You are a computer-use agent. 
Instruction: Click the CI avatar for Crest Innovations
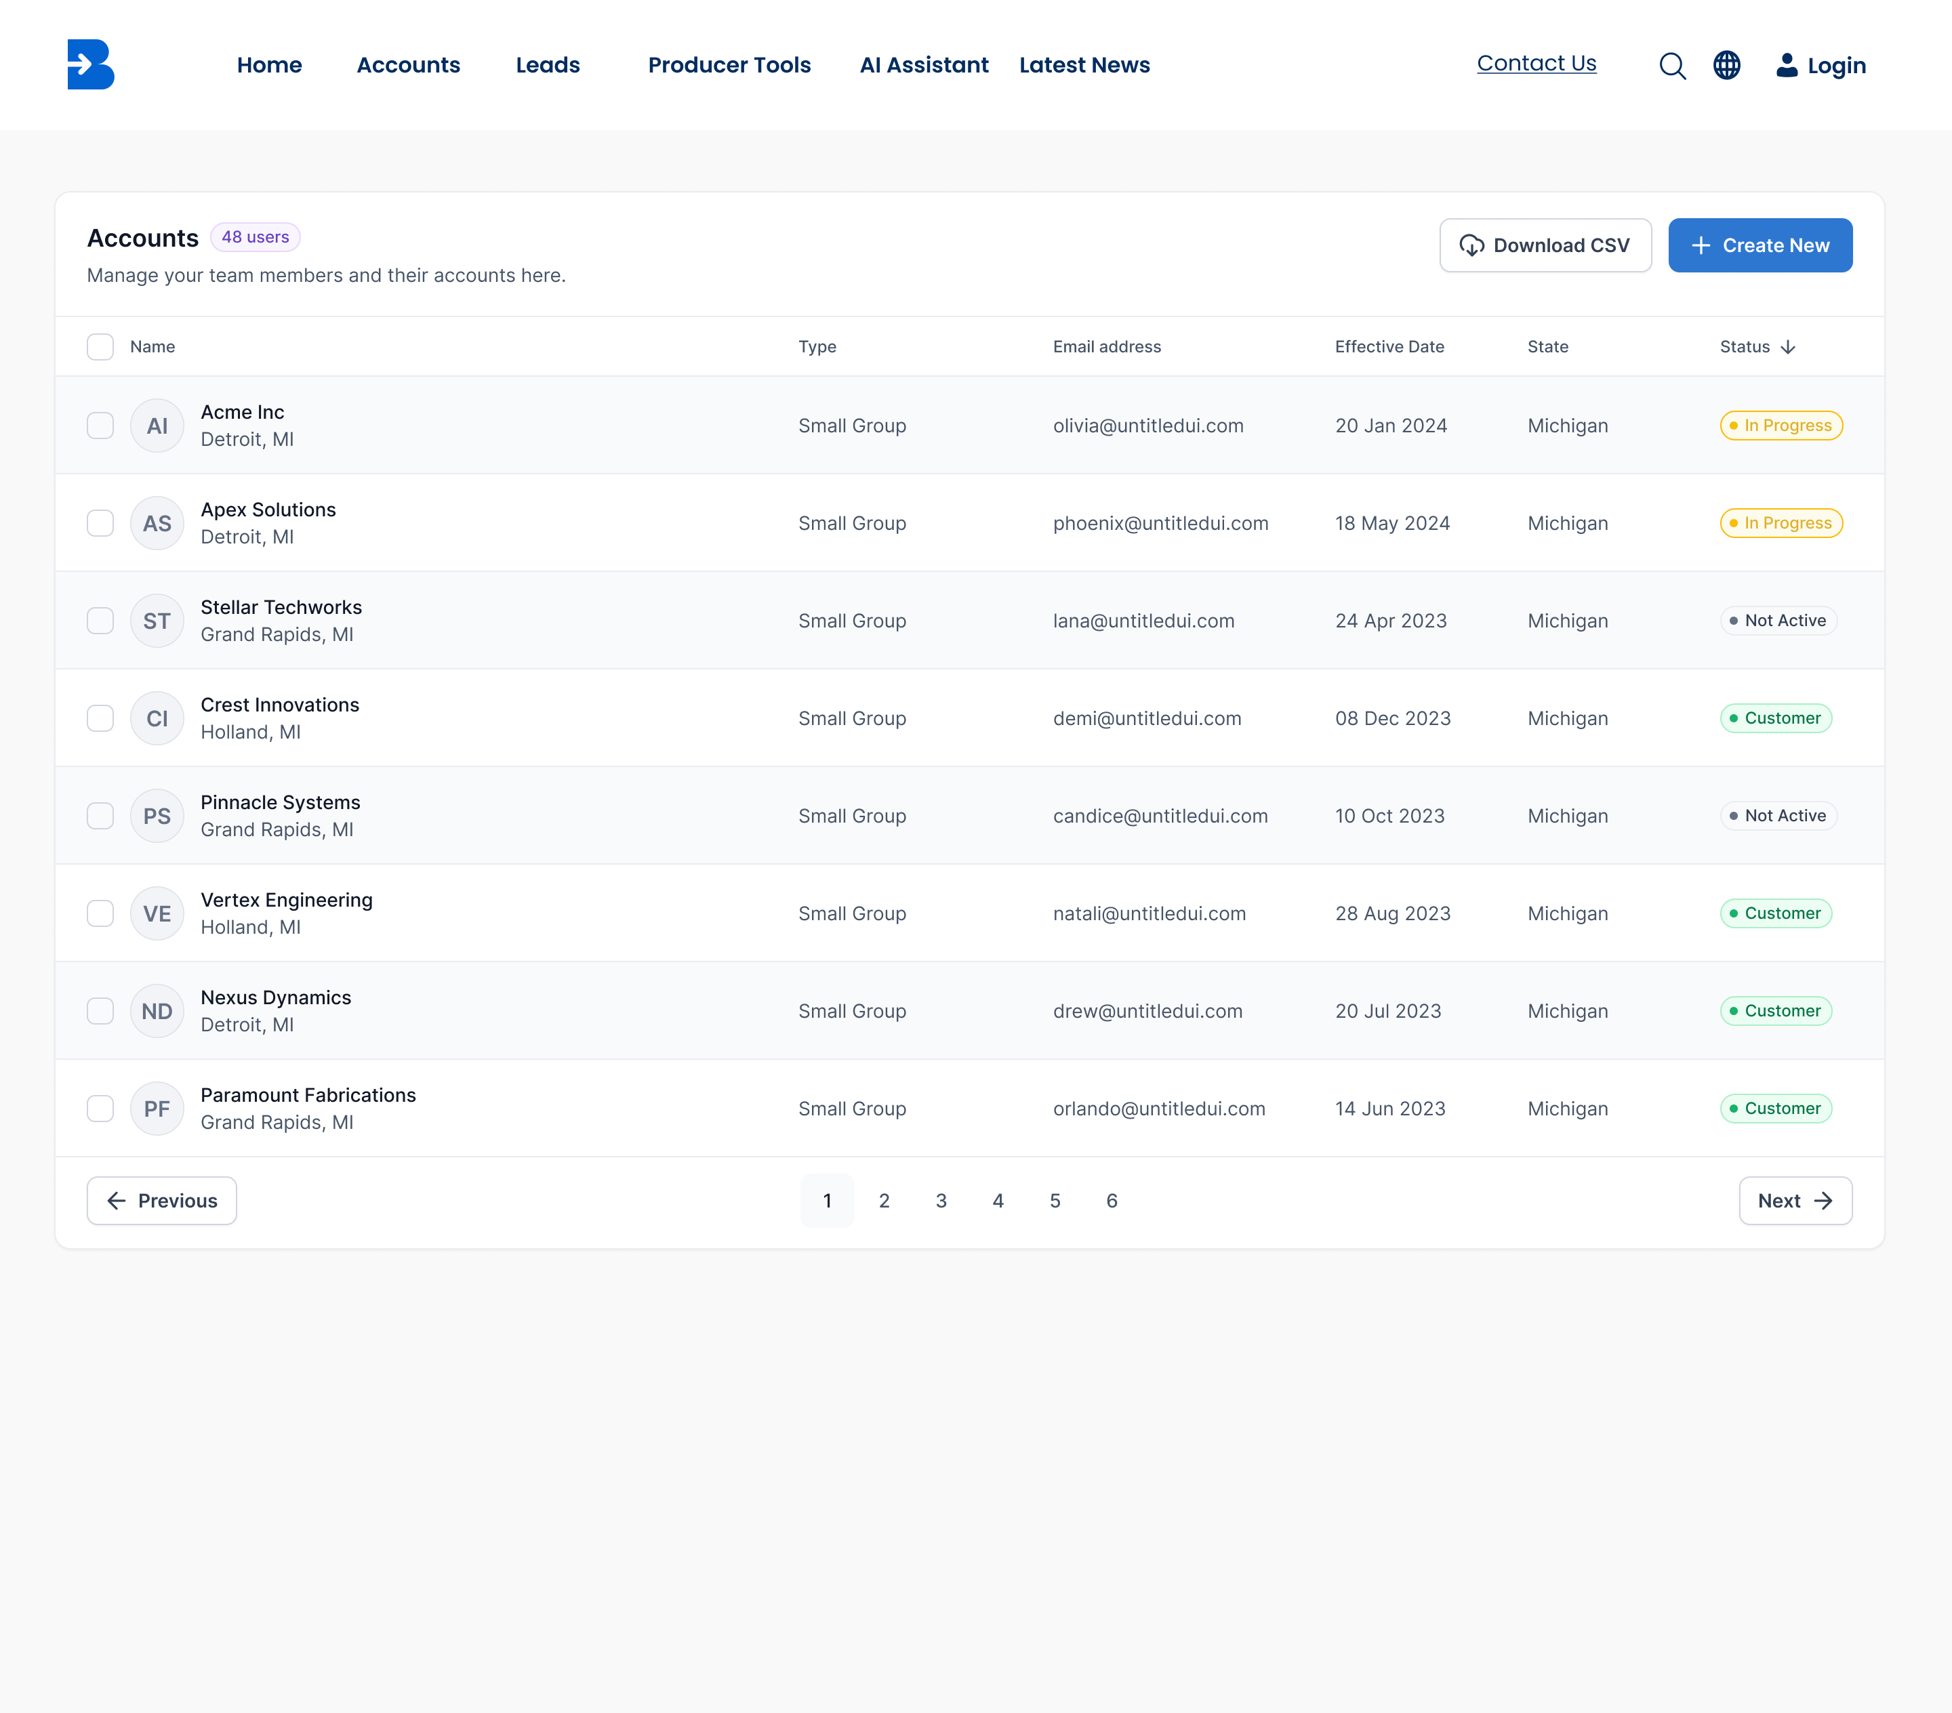(x=157, y=718)
